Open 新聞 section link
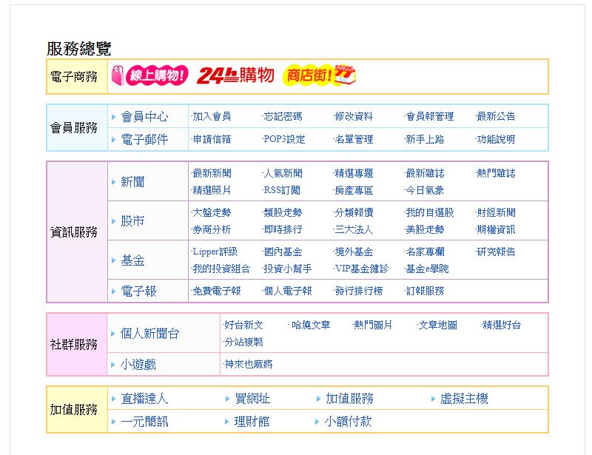This screenshot has width=592, height=455. click(132, 182)
